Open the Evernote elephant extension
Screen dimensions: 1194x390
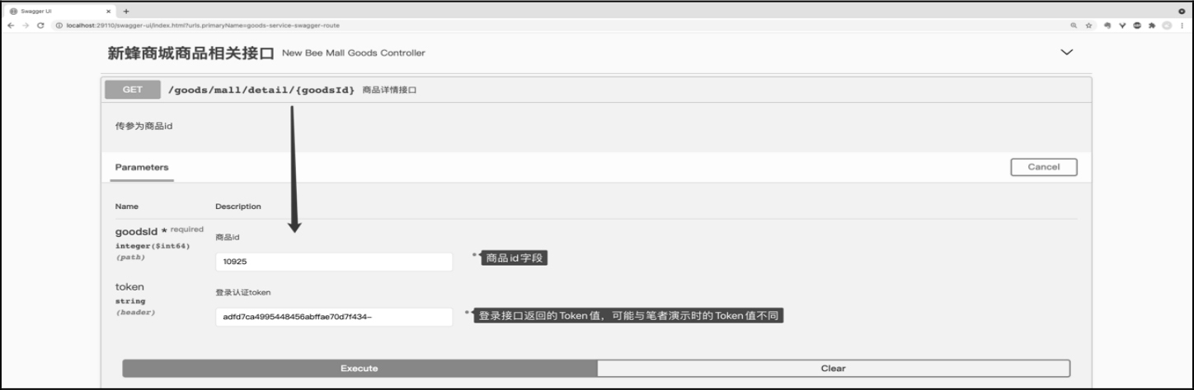point(1109,26)
